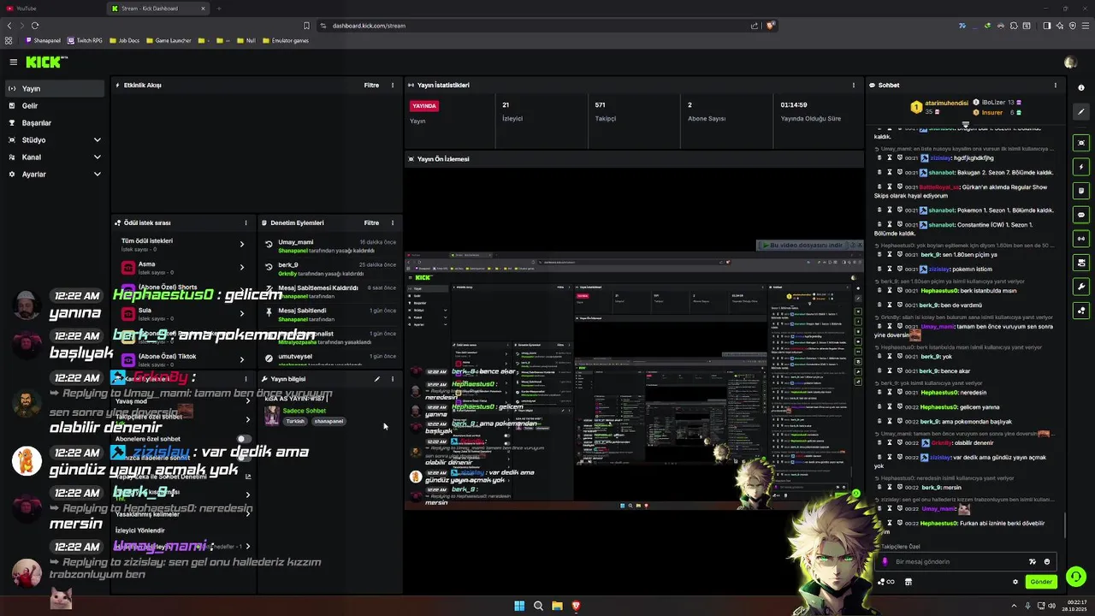
Task: Expand the Sula reward row
Action: coord(184,314)
